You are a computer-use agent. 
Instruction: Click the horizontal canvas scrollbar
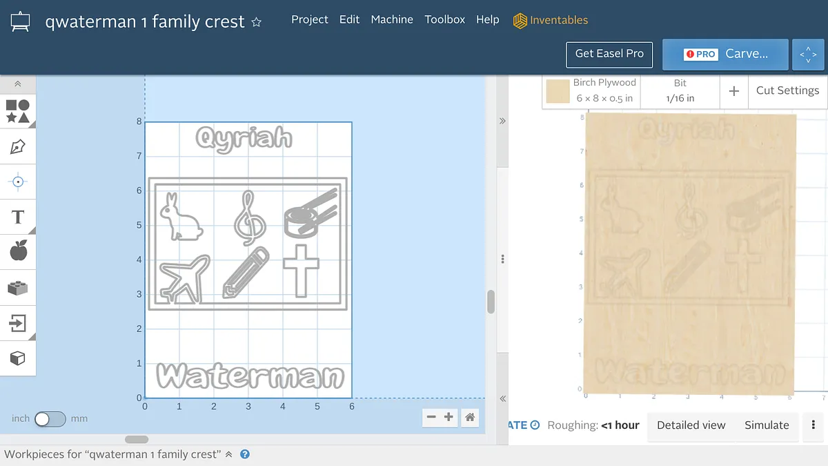click(137, 439)
